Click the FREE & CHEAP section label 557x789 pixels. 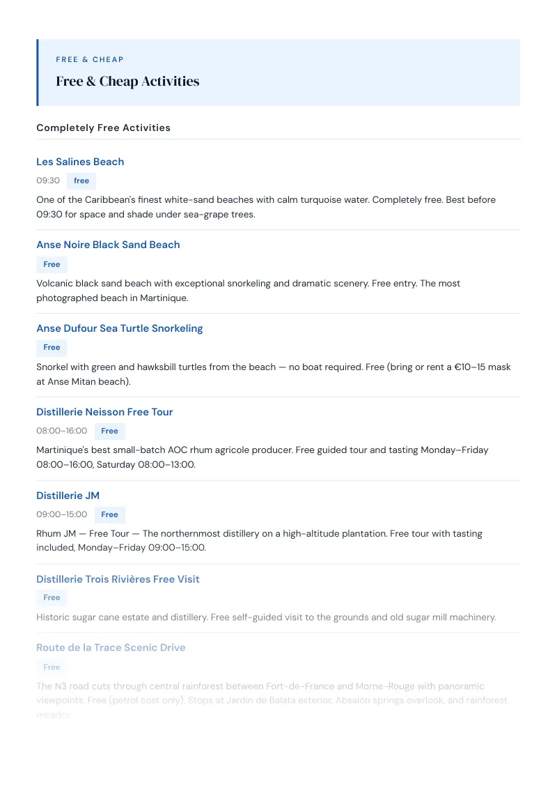(x=90, y=59)
